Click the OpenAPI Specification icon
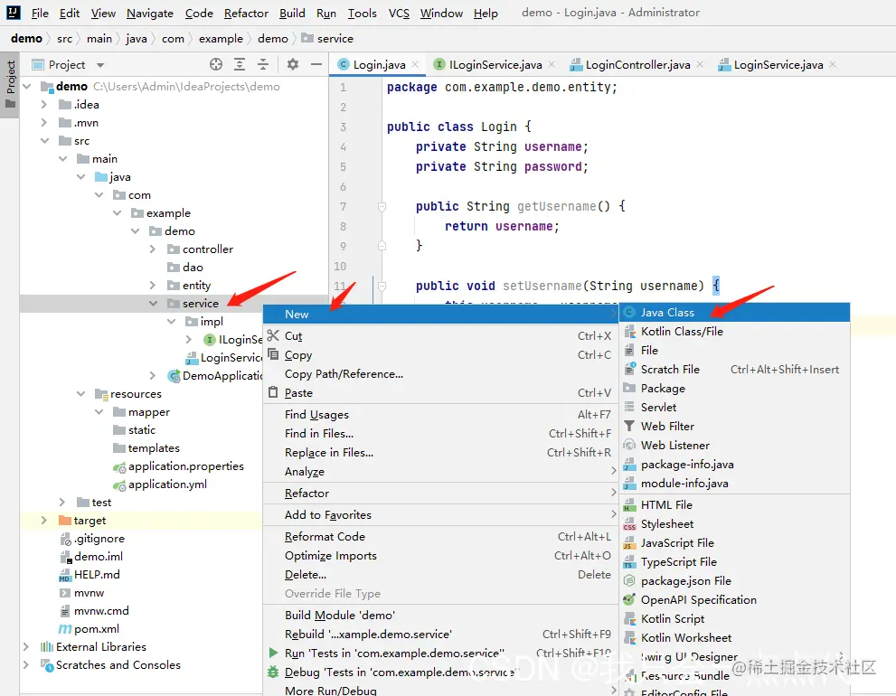This screenshot has height=696, width=896. [629, 600]
